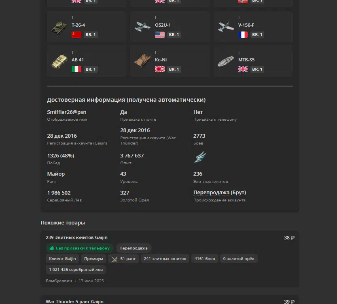The image size is (337, 304).
Task: Click the 'Майор' rank value
Action: (x=56, y=174)
